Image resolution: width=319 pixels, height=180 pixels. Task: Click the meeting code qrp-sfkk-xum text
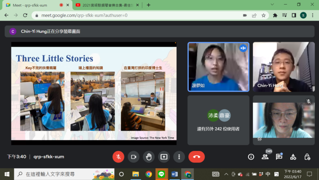point(49,157)
